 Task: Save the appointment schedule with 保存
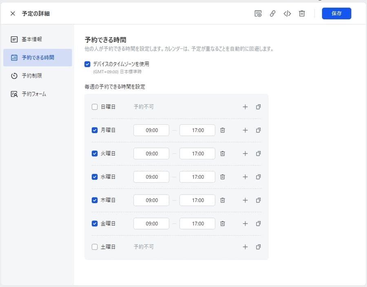click(x=336, y=13)
